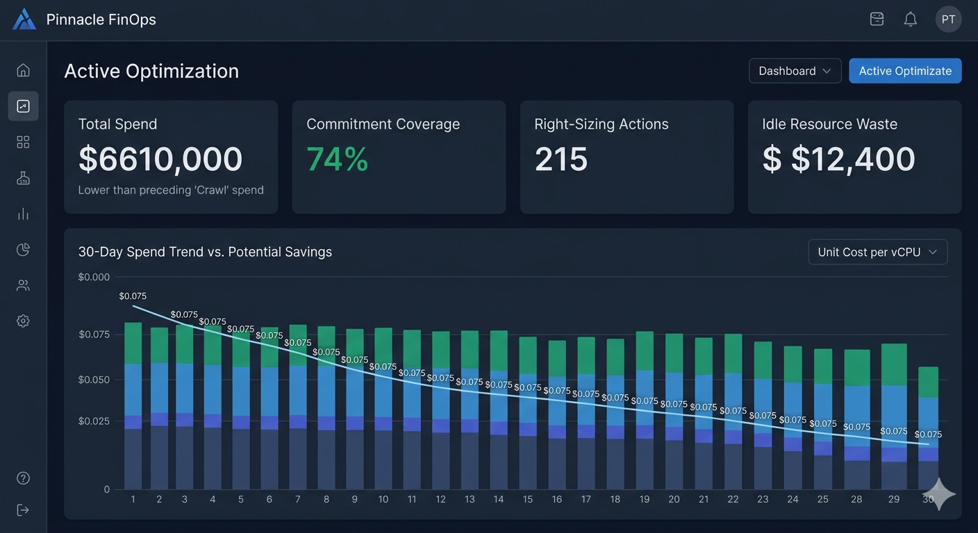
Task: Expand the Dashboard dropdown
Action: pos(795,71)
